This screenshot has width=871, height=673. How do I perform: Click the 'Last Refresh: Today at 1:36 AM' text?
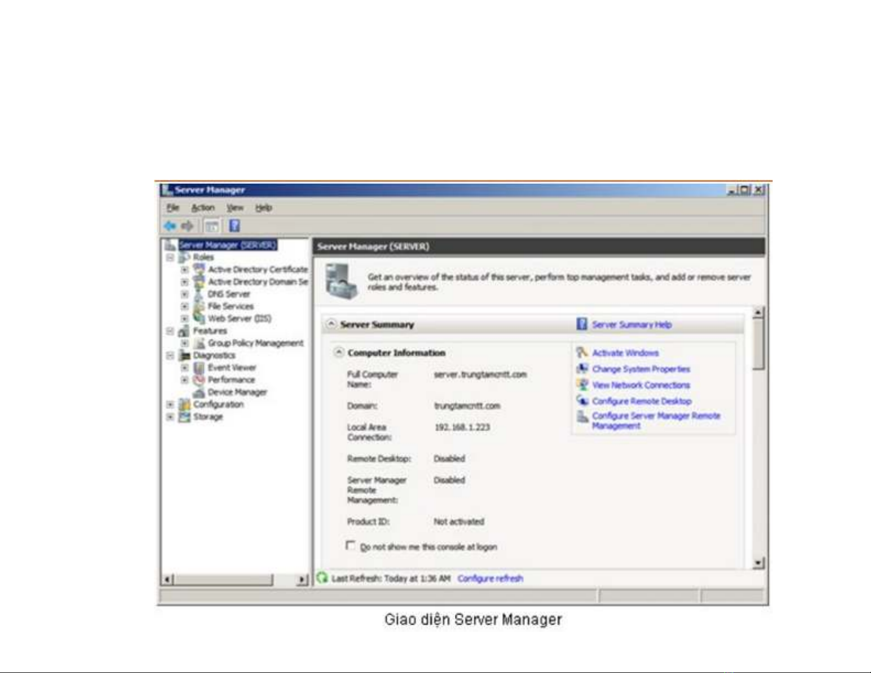[391, 579]
